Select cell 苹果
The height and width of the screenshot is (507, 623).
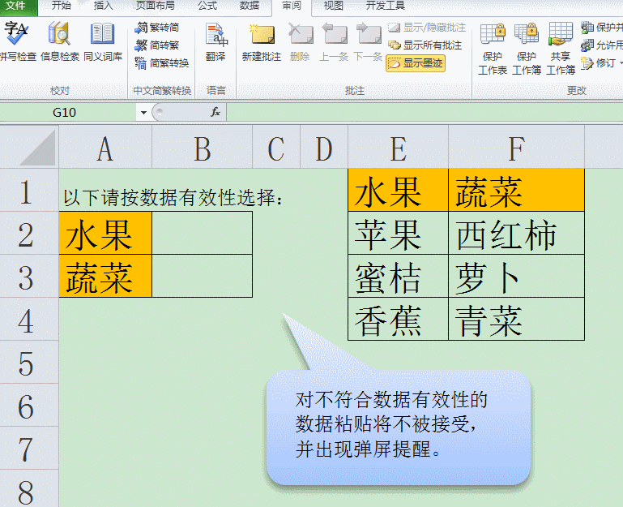tap(398, 233)
